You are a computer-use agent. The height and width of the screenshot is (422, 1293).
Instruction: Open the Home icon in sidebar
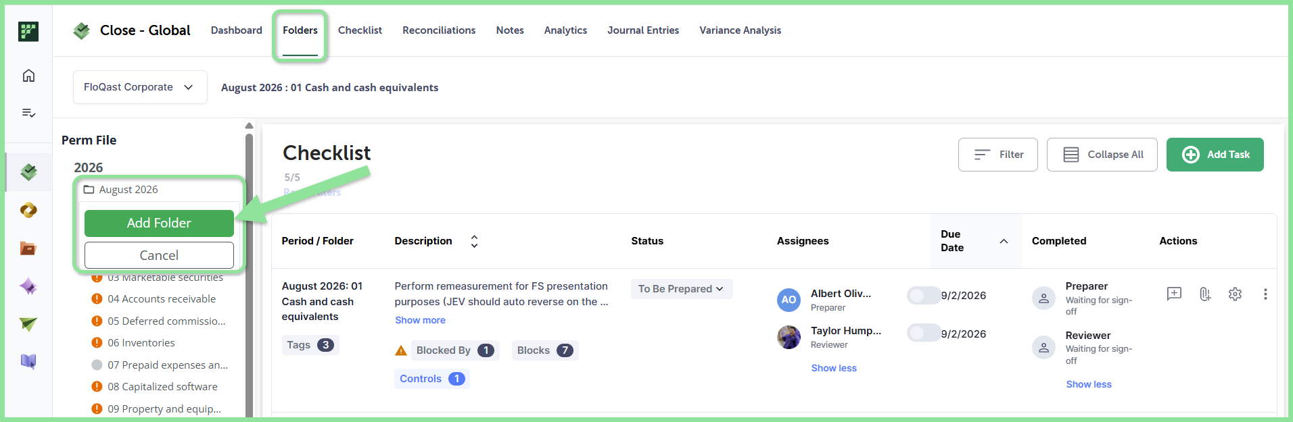pyautogui.click(x=28, y=76)
